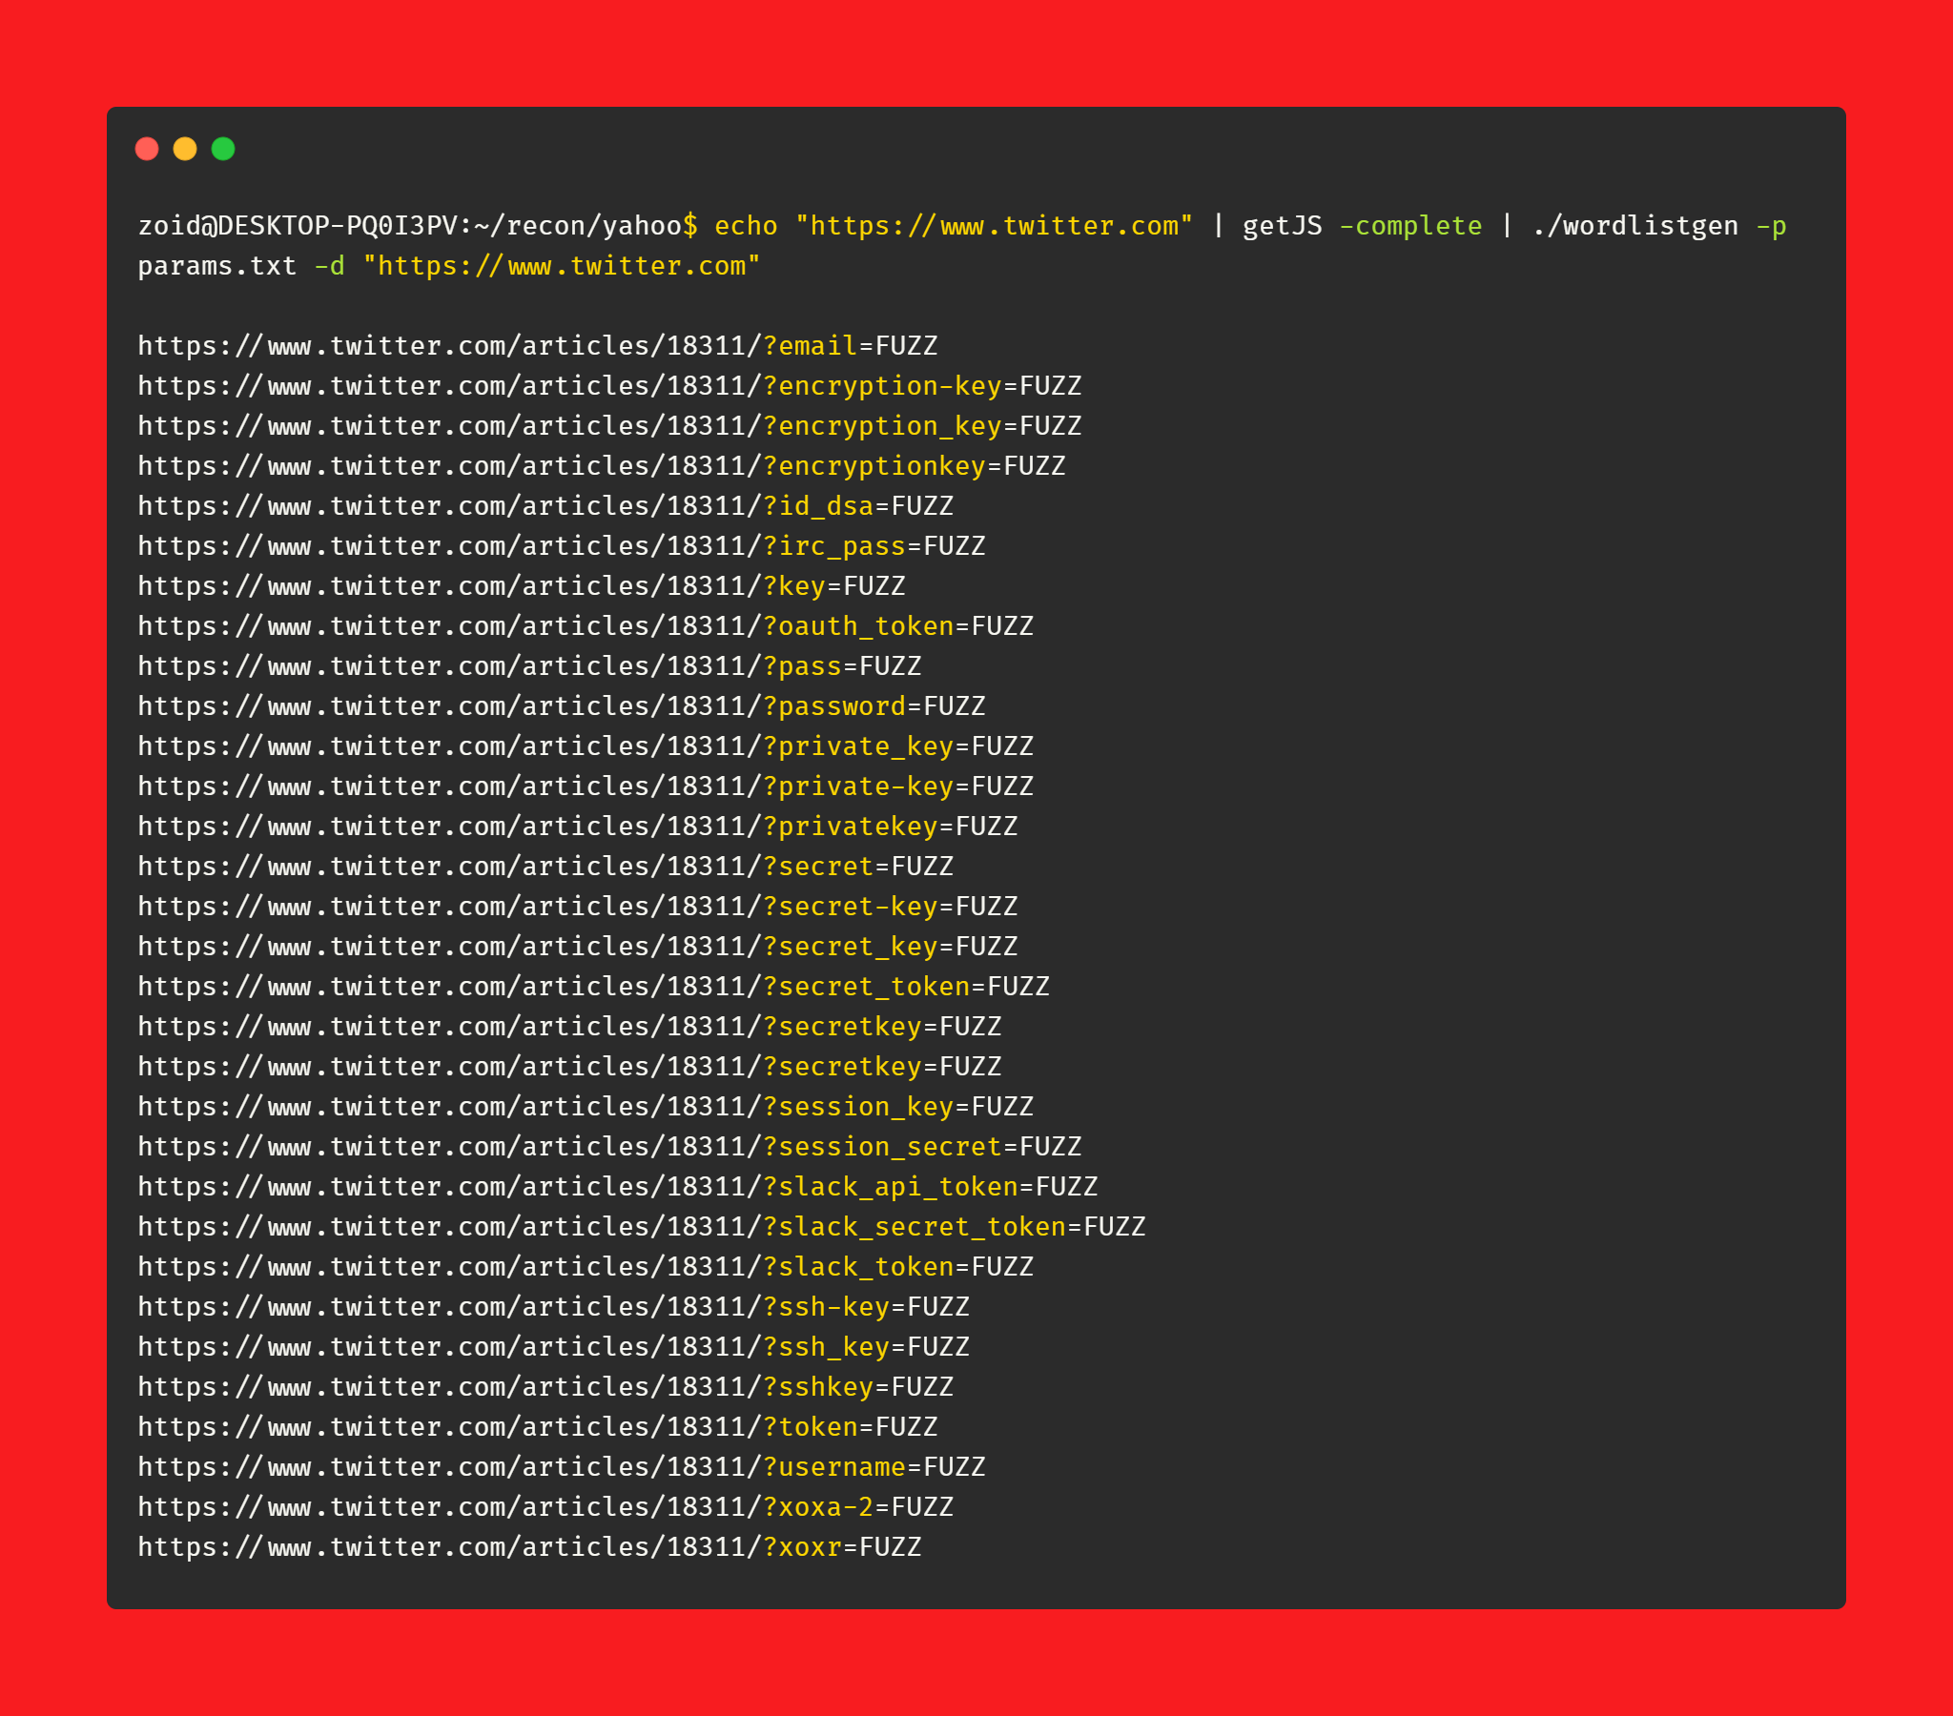Viewport: 1953px width, 1716px height.
Task: Click the yellow minimize dot
Action: point(185,149)
